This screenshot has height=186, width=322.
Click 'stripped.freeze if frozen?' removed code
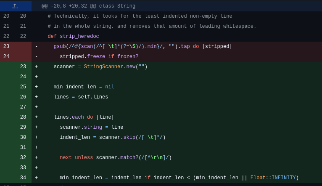[x=99, y=56]
